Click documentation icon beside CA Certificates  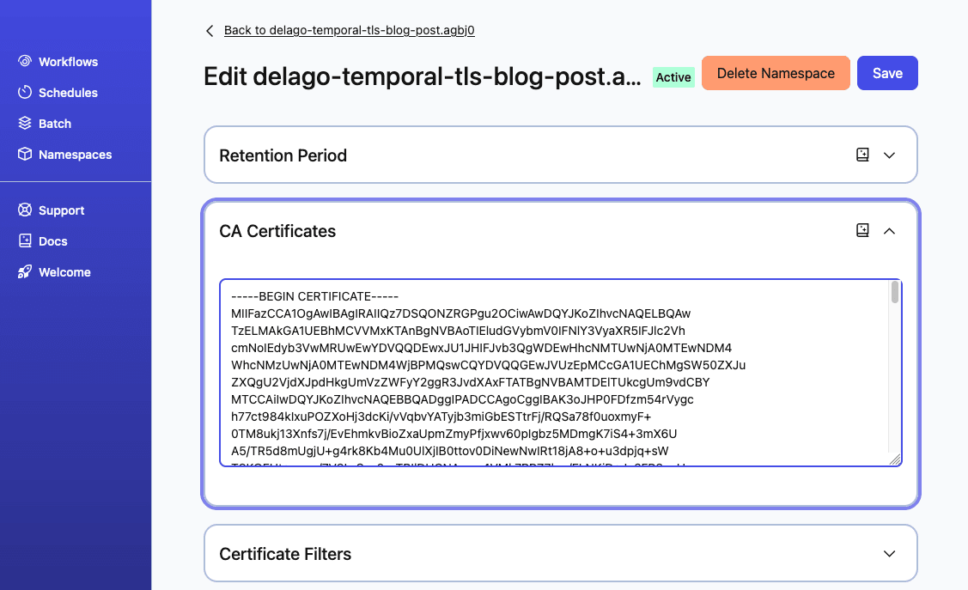tap(861, 230)
